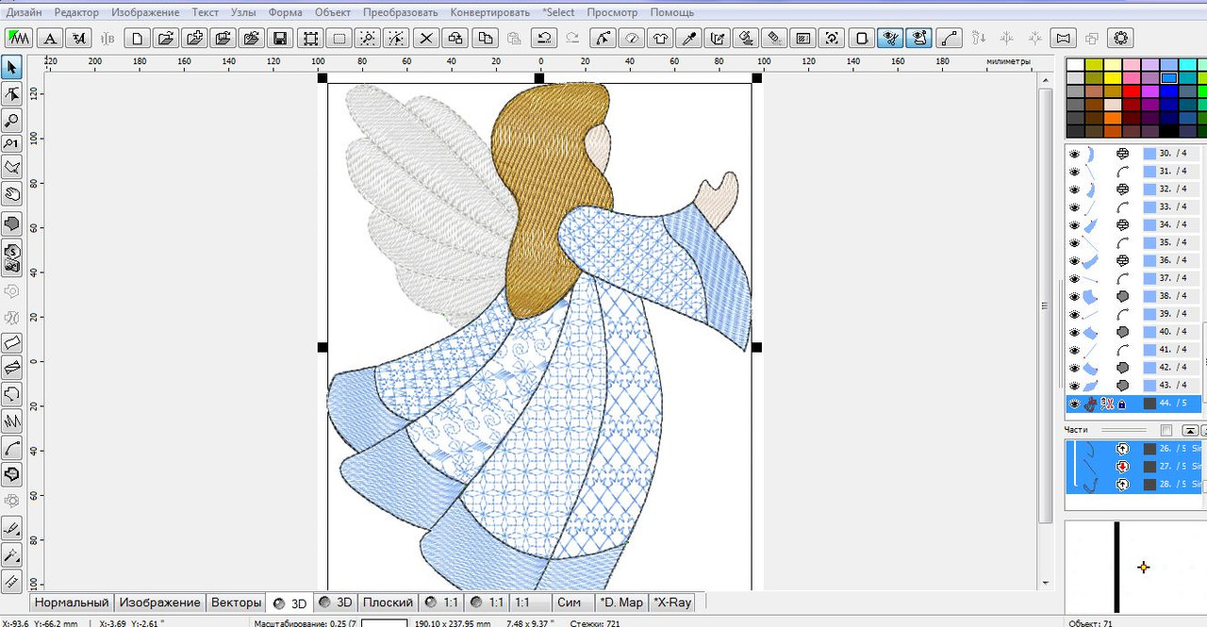The image size is (1207, 627).
Task: Switch to the Нормальный view tab
Action: 72,602
